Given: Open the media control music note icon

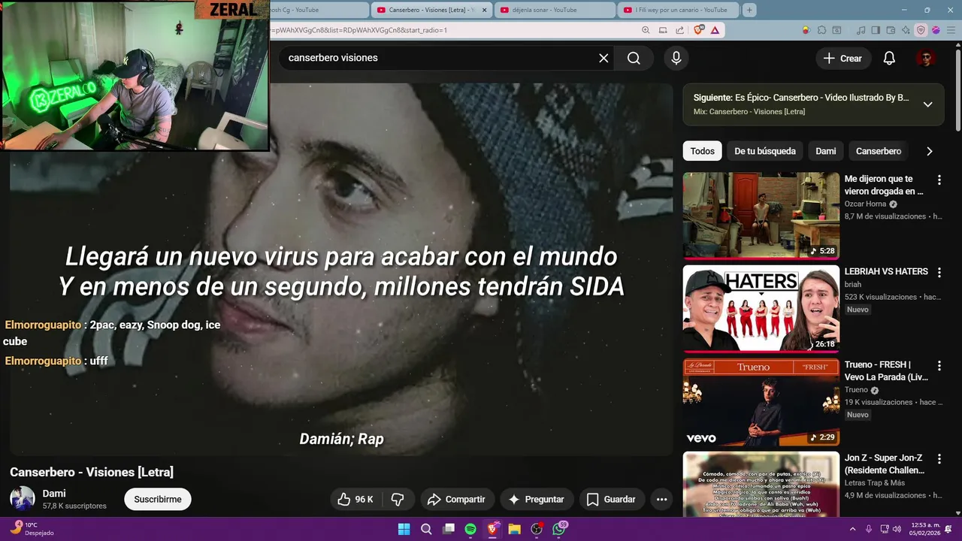Looking at the screenshot, I should tap(861, 30).
